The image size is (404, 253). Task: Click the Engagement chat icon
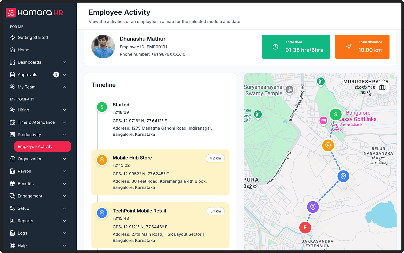coord(12,196)
